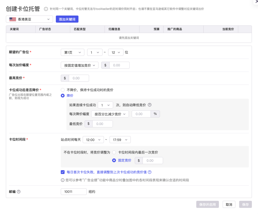Click the 请先添加关键词 placeholder text

coord(129,38)
